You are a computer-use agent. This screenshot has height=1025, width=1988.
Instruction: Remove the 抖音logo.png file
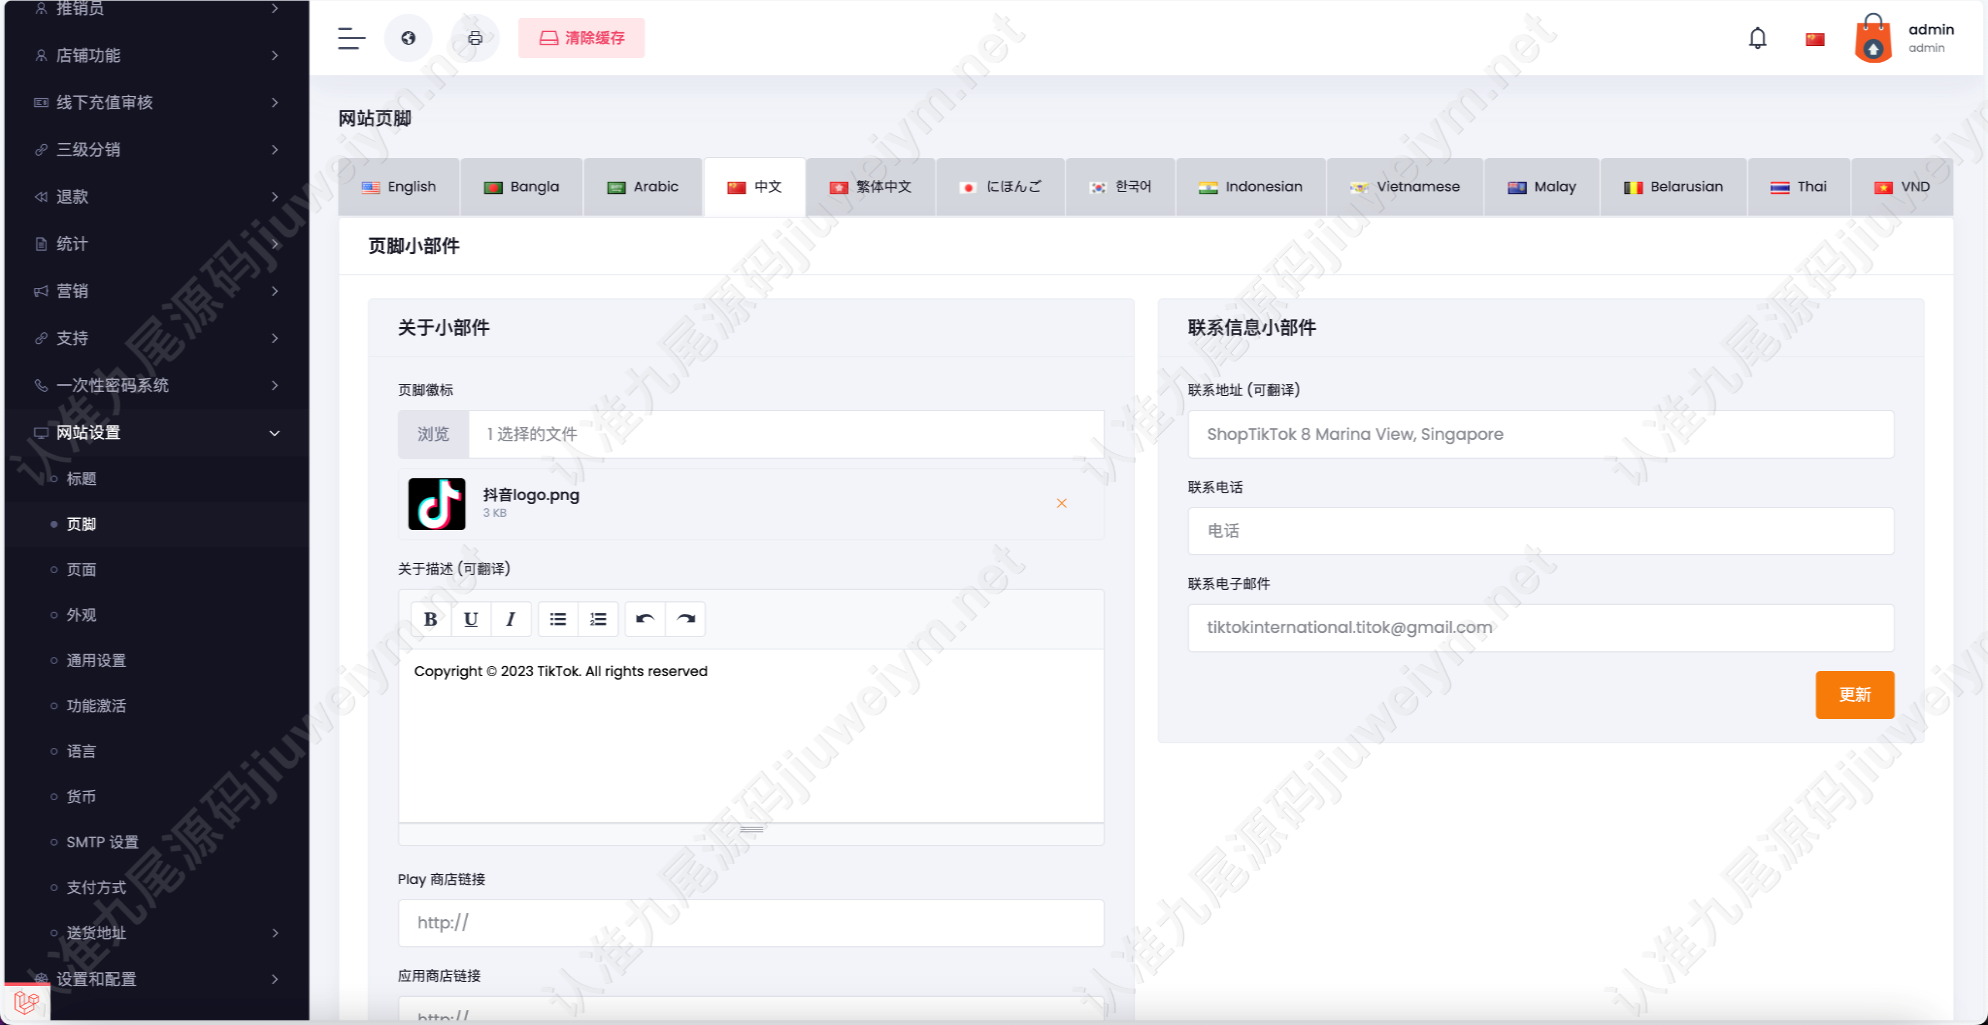pyautogui.click(x=1061, y=504)
